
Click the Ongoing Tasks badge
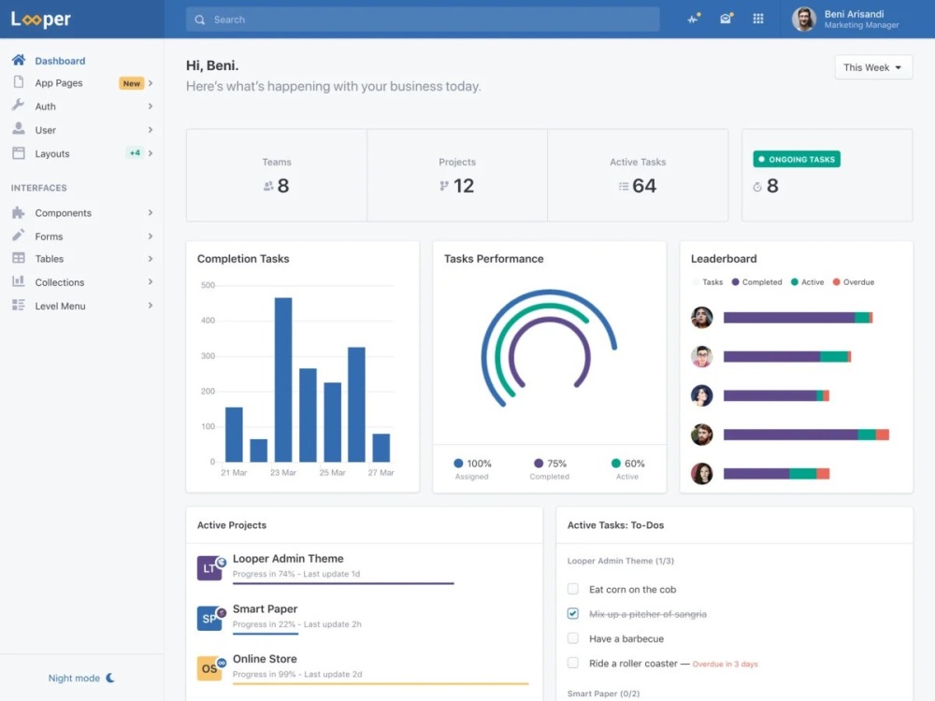click(797, 159)
